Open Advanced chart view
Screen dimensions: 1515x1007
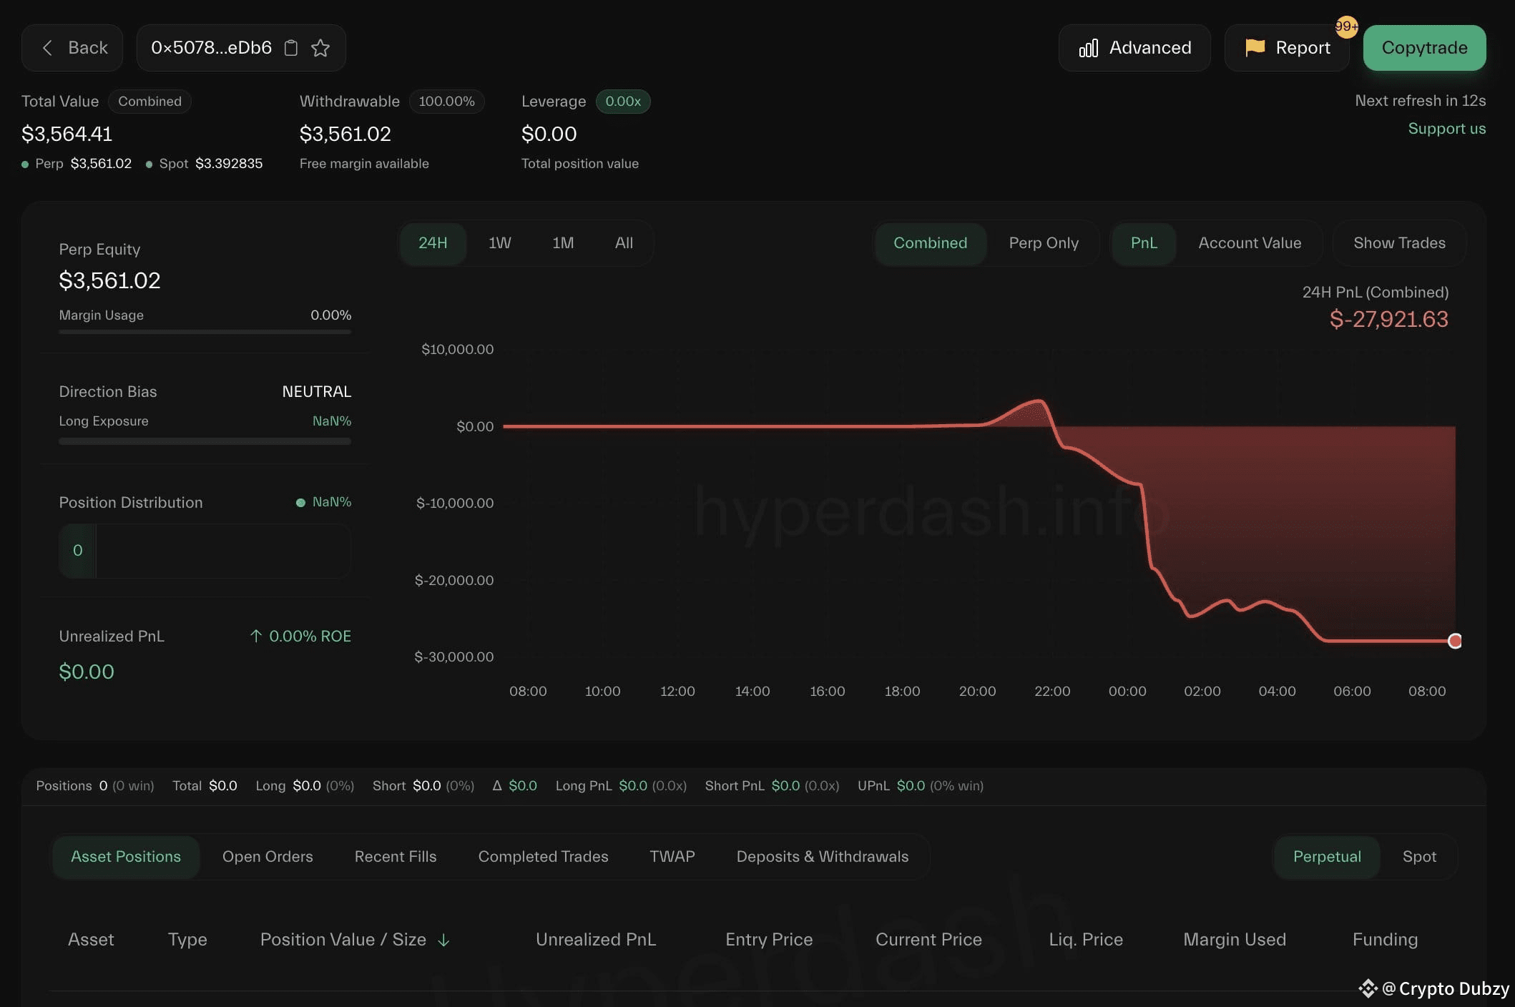(x=1134, y=48)
